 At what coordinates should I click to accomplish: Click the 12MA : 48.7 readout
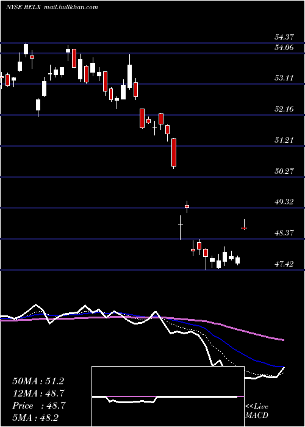click(x=38, y=393)
